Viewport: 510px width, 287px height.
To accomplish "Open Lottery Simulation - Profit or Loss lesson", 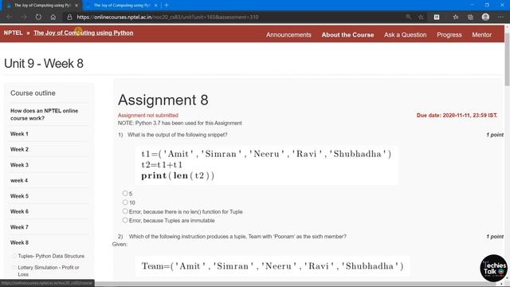I will click(49, 271).
